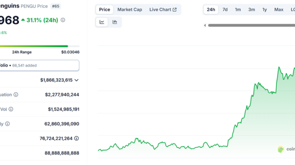This screenshot has height=165, width=295.
Task: Open info icon next to 76,724,221,264
Action: (77, 139)
